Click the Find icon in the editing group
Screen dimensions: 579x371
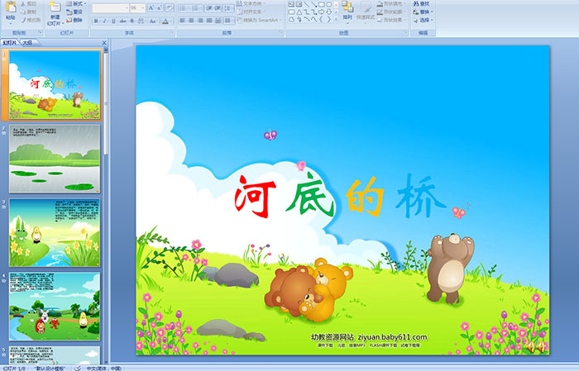[423, 4]
